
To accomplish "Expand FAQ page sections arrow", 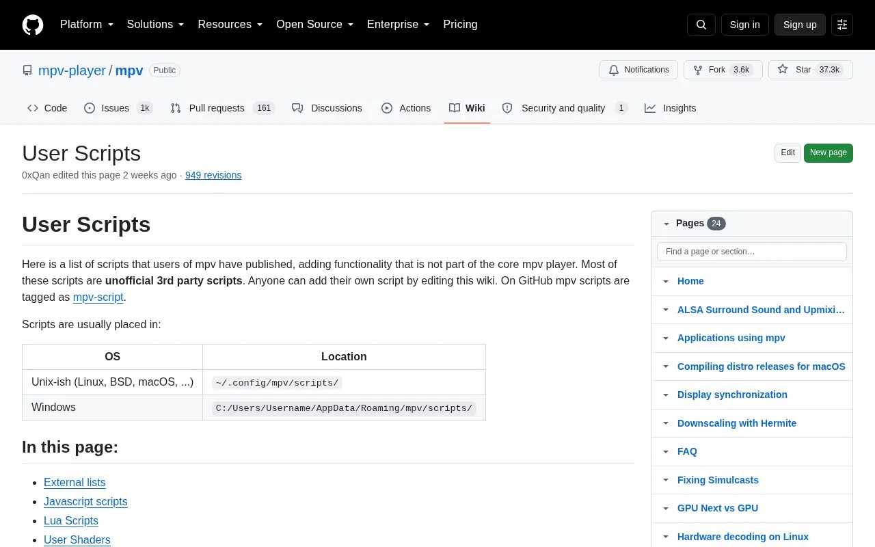I will point(666,451).
